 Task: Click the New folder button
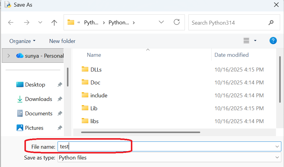(x=62, y=41)
